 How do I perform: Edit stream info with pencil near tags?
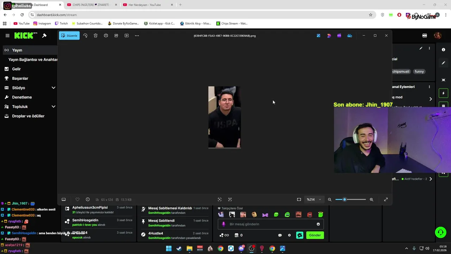tap(421, 48)
